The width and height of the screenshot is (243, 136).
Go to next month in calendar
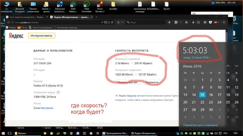[x=237, y=66]
